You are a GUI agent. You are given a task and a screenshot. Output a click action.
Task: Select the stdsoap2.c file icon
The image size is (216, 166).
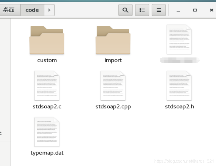click(47, 86)
